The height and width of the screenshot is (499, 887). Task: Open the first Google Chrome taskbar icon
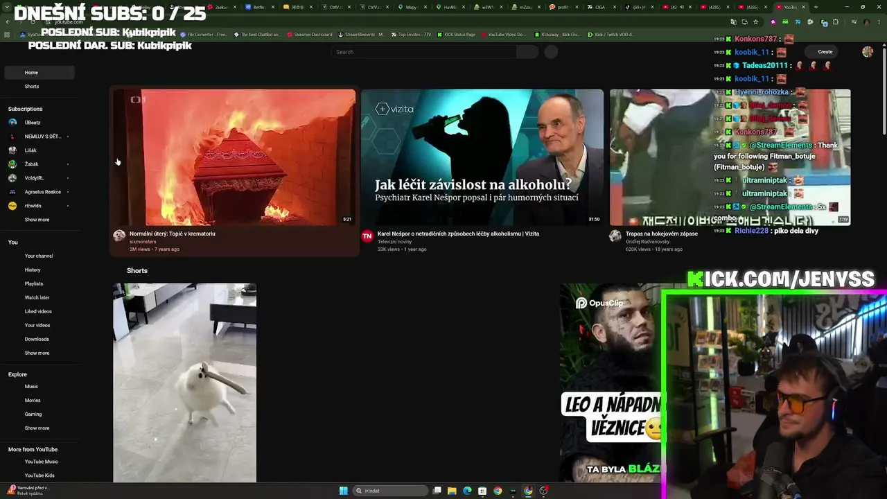(498, 491)
